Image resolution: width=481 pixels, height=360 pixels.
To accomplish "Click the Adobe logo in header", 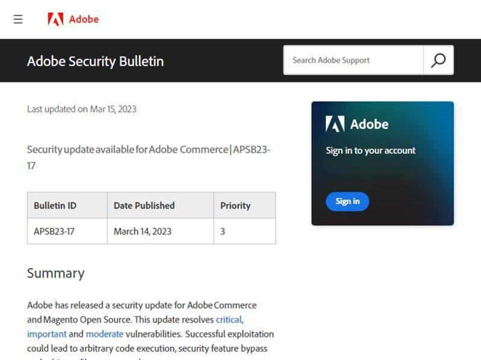I will 73,19.
